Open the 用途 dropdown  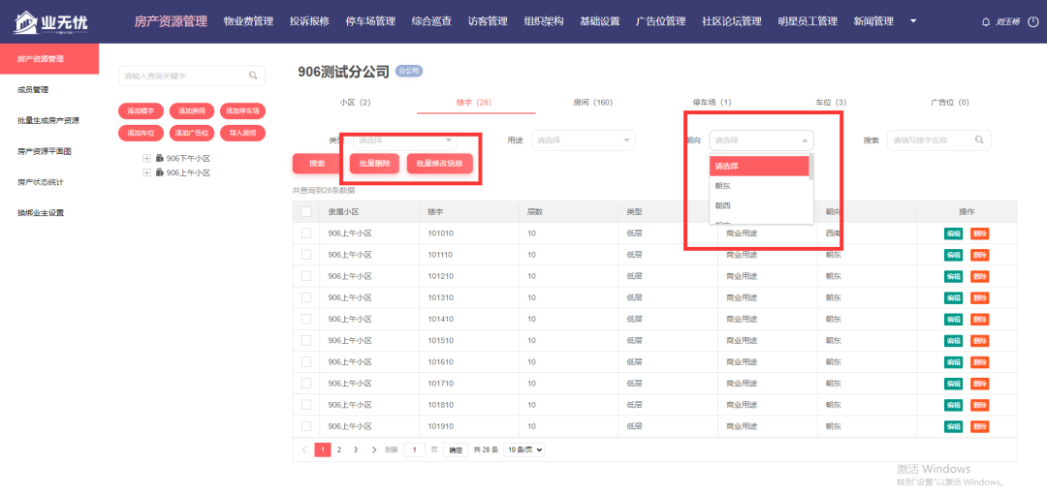point(583,140)
